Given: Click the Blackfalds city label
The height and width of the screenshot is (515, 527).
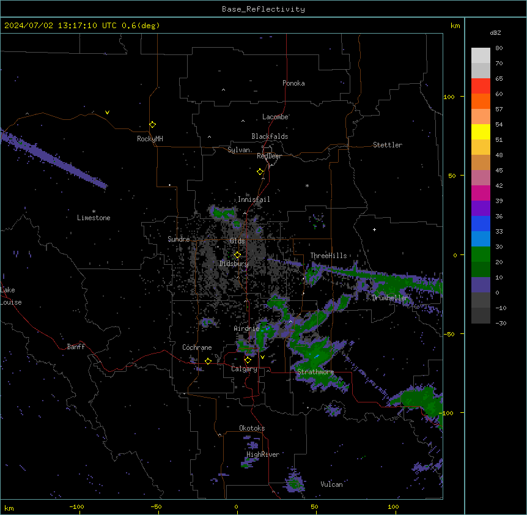Looking at the screenshot, I should 270,136.
